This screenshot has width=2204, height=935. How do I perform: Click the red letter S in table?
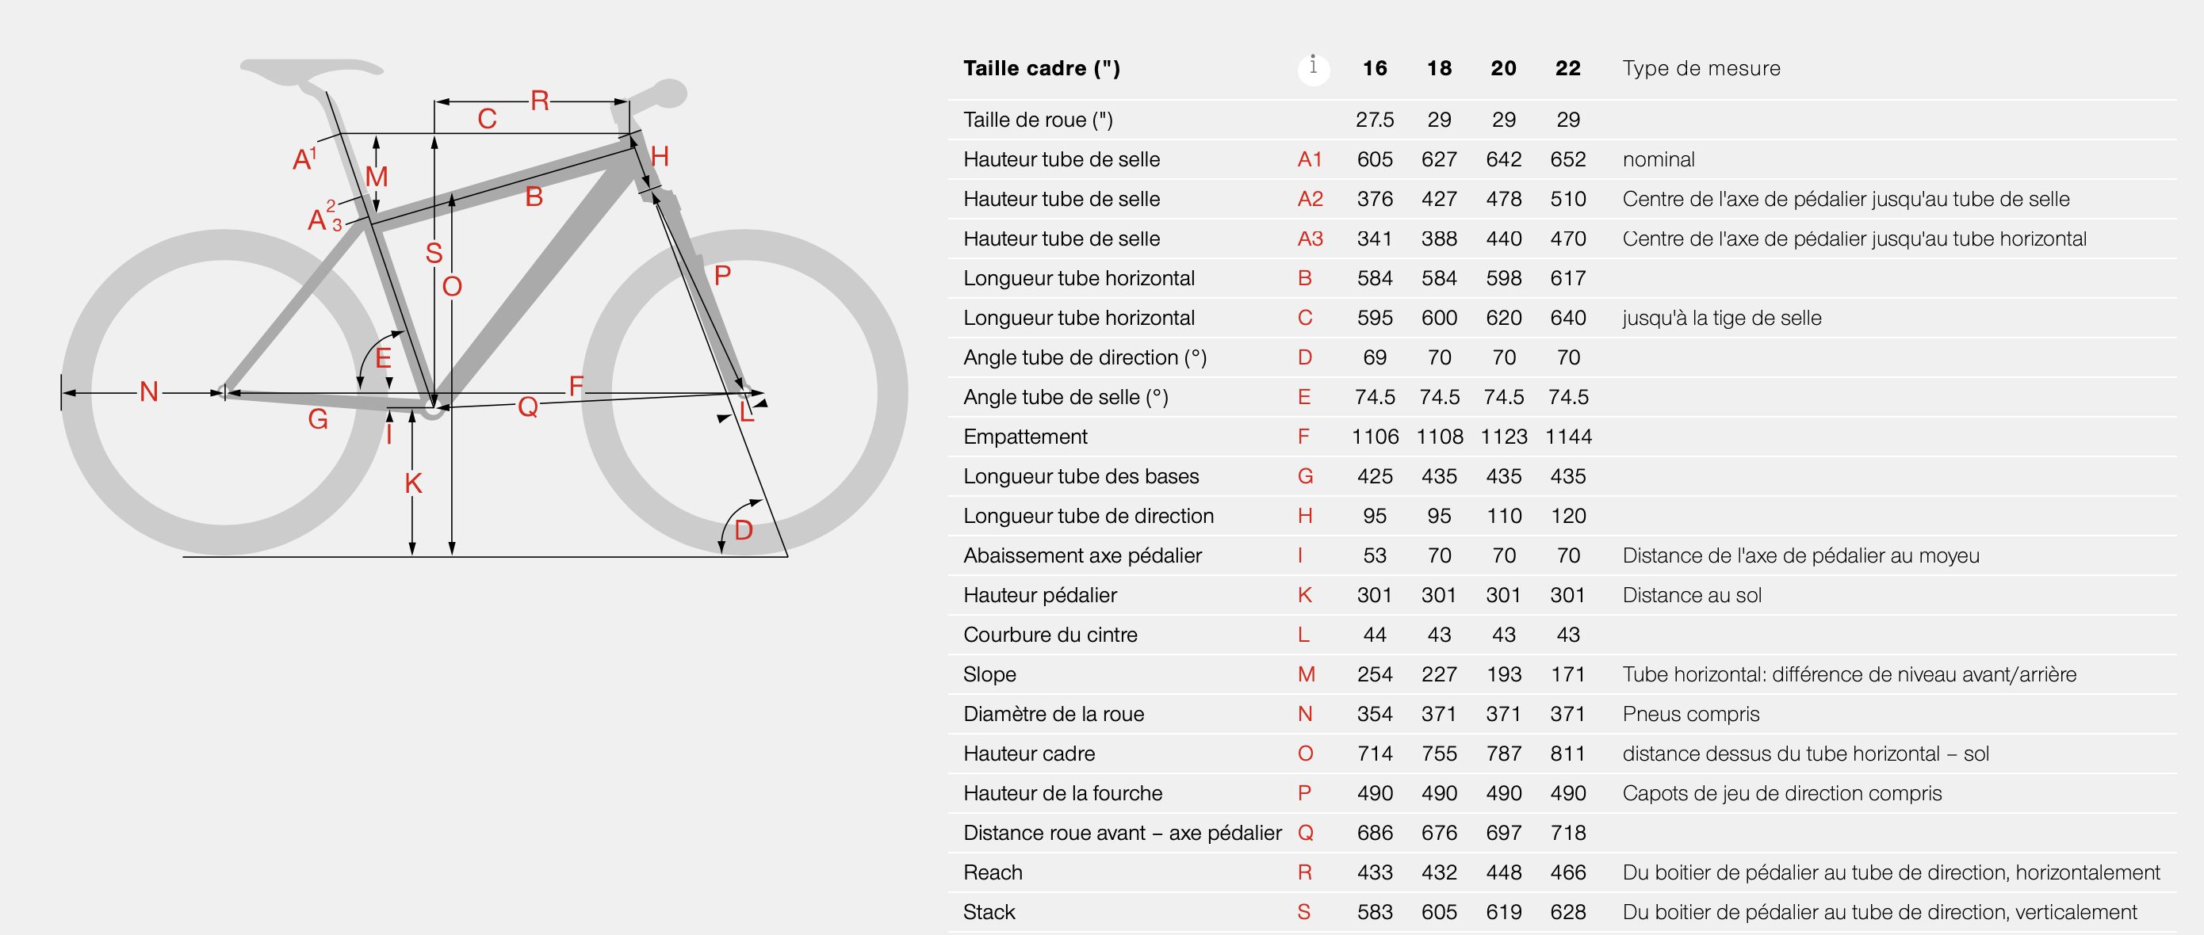pos(1303,912)
